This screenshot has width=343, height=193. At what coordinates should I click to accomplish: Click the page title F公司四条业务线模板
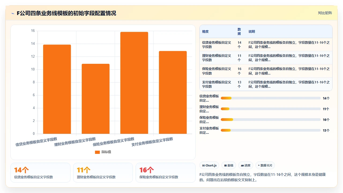pyautogui.click(x=66, y=13)
